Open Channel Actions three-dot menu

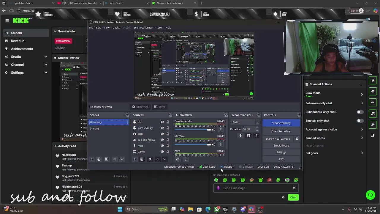click(361, 84)
